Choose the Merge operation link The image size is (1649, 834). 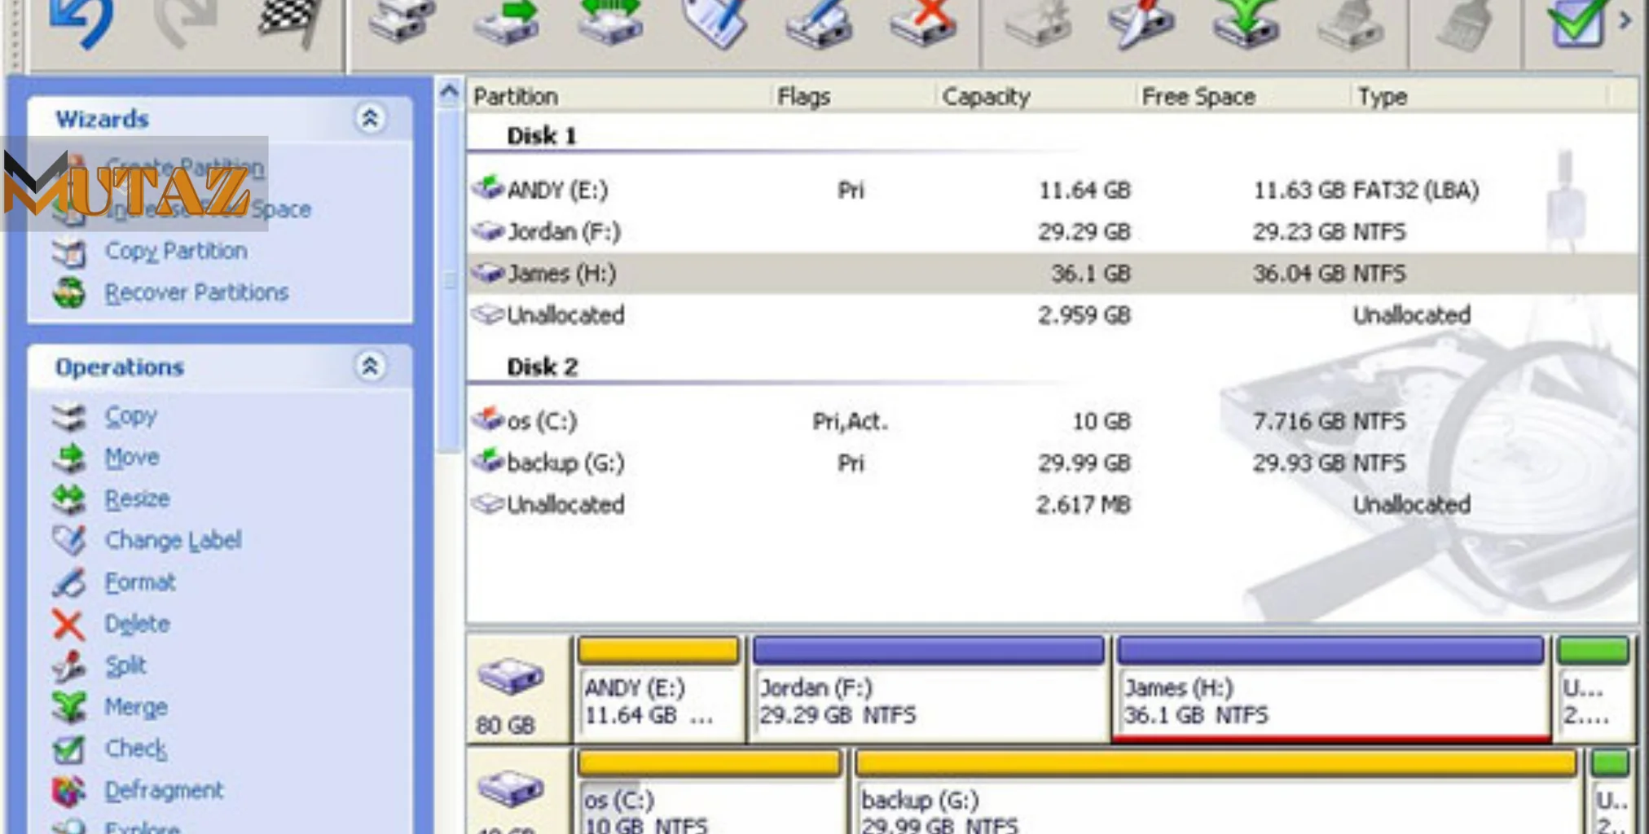(136, 707)
